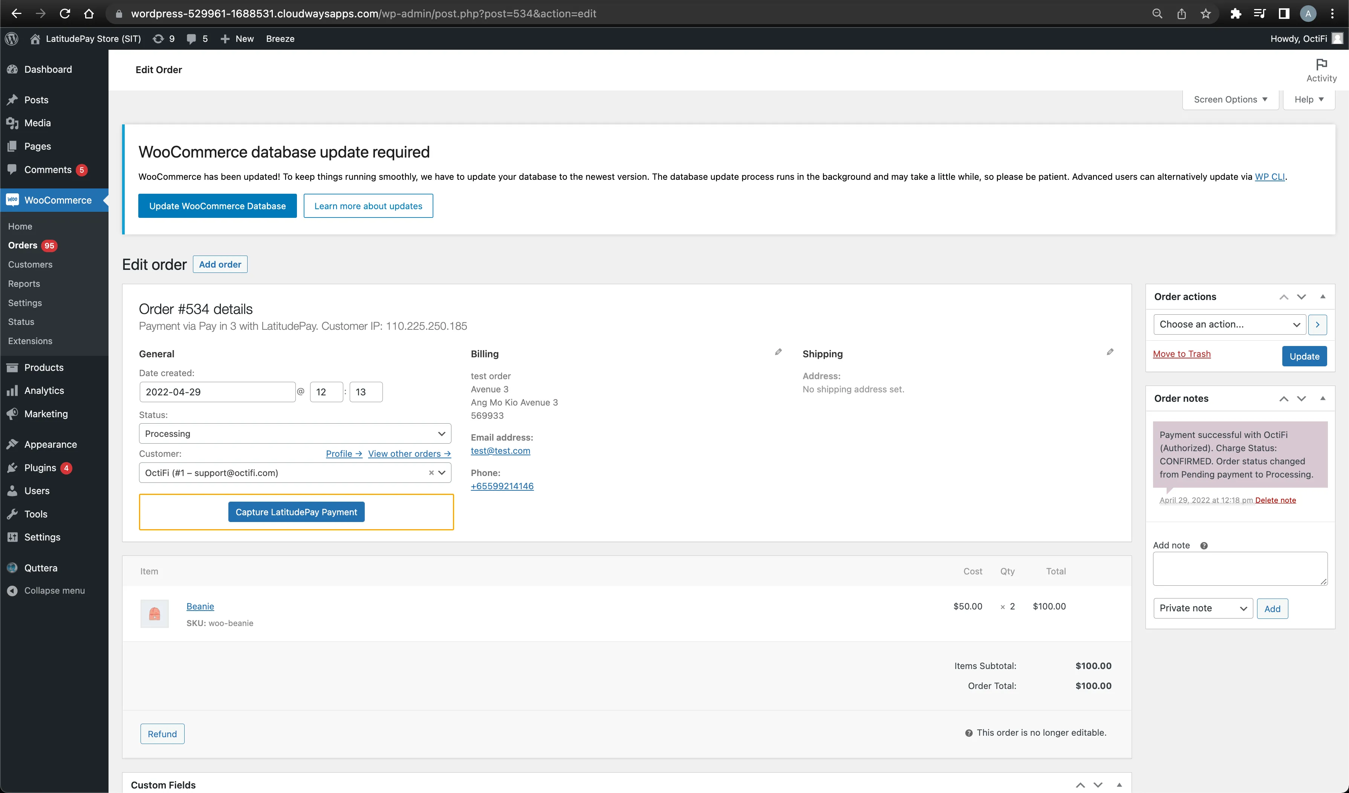Clear the selected customer with the x icon

(x=431, y=473)
